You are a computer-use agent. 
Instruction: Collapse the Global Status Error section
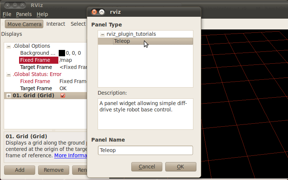tap(9, 75)
